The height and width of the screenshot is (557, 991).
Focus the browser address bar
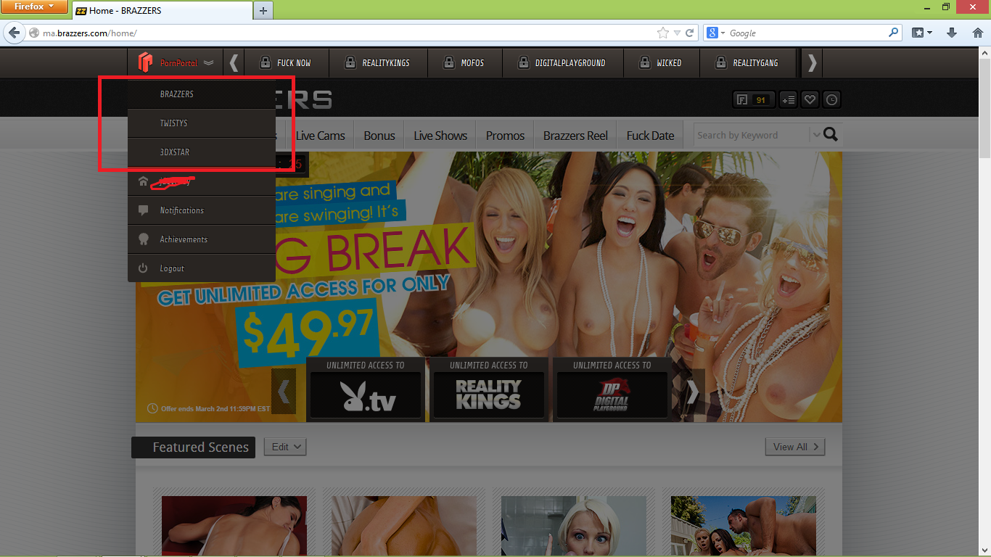(348, 33)
